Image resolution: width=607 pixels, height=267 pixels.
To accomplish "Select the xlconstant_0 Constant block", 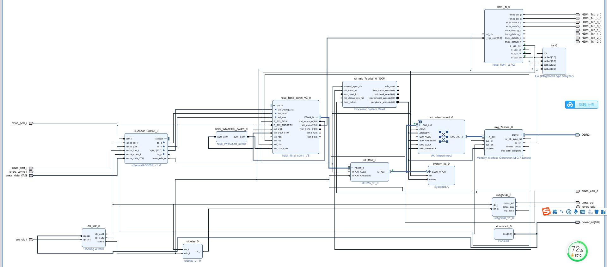I will [504, 234].
